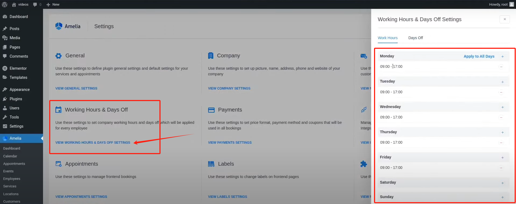Open View General Settings link
Image resolution: width=516 pixels, height=204 pixels.
(76, 88)
